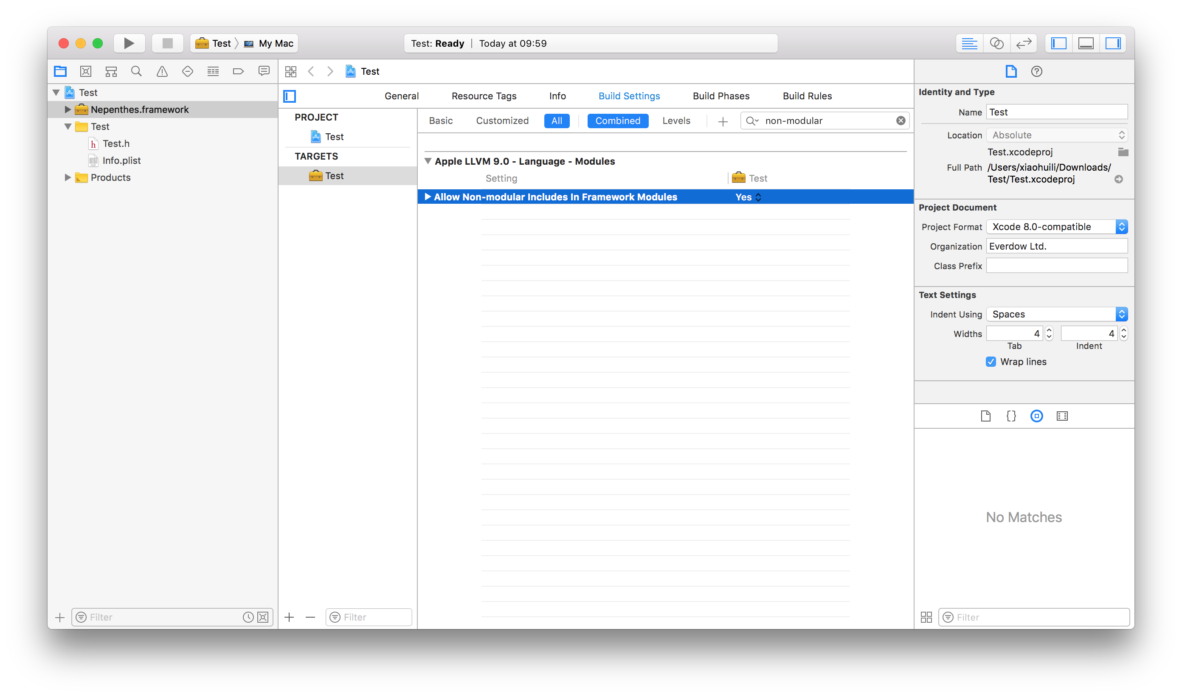Add a build setting with plus button

723,122
